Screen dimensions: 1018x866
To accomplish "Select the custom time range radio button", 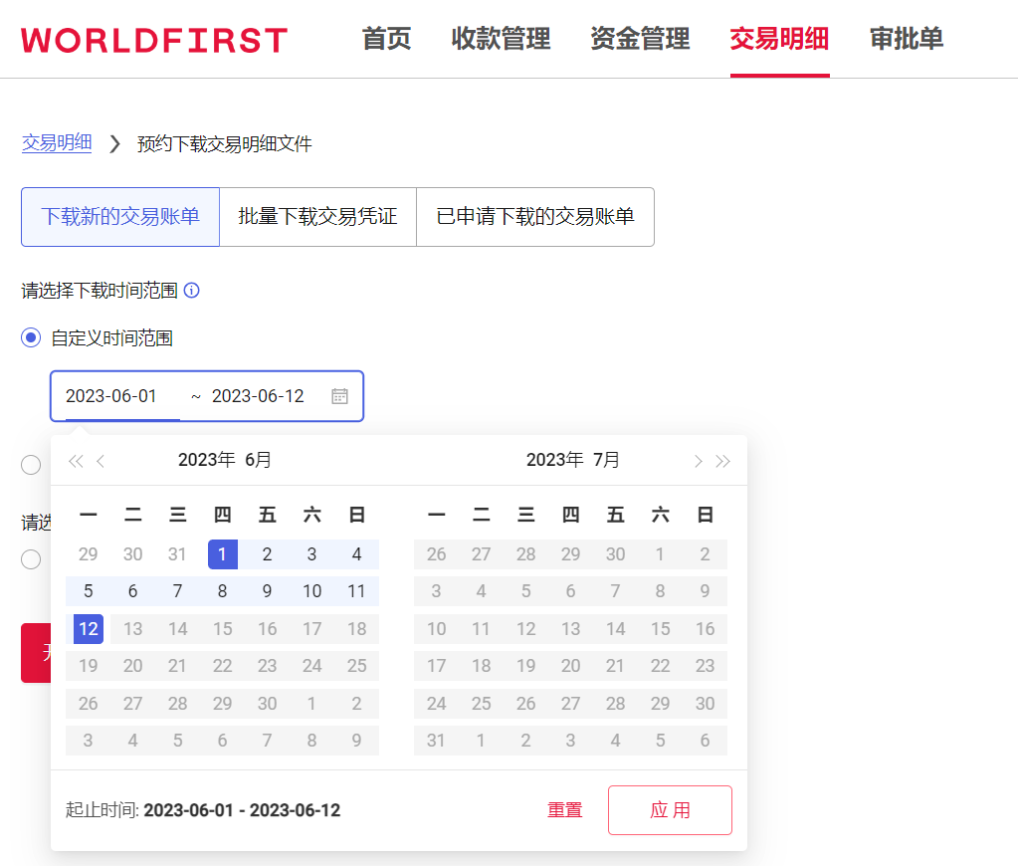I will 31,338.
